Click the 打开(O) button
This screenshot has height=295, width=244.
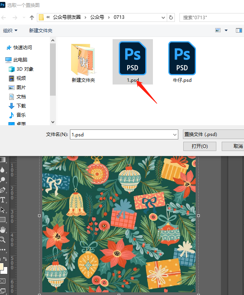[199, 146]
